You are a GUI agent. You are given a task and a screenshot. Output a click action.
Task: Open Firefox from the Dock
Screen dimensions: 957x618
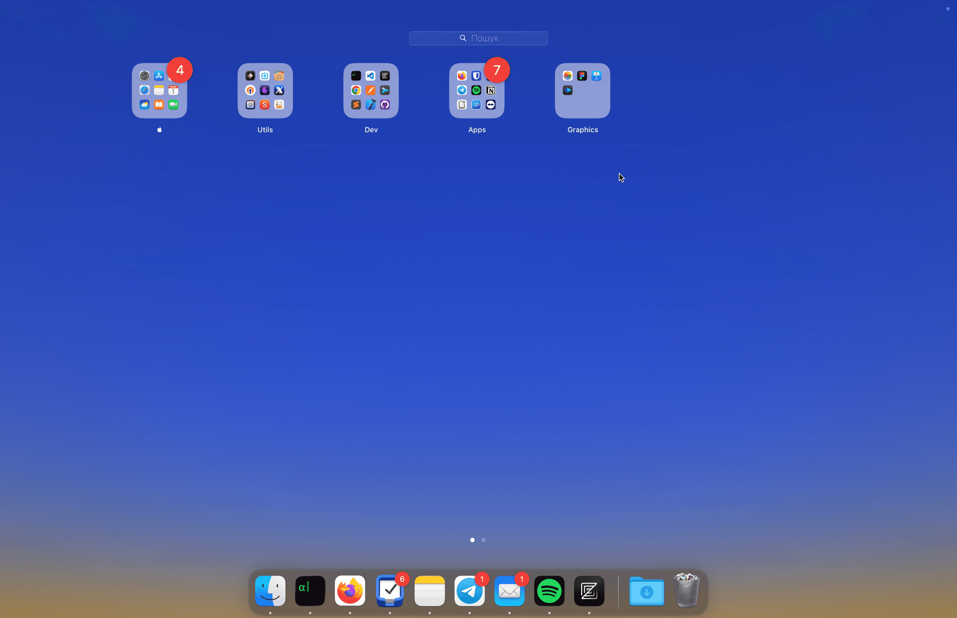pyautogui.click(x=350, y=591)
